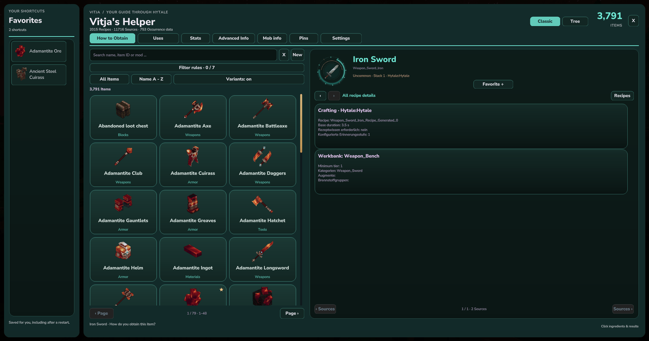Switch to the Advanced Info tab
Viewport: 649px width, 341px height.
[x=233, y=38]
